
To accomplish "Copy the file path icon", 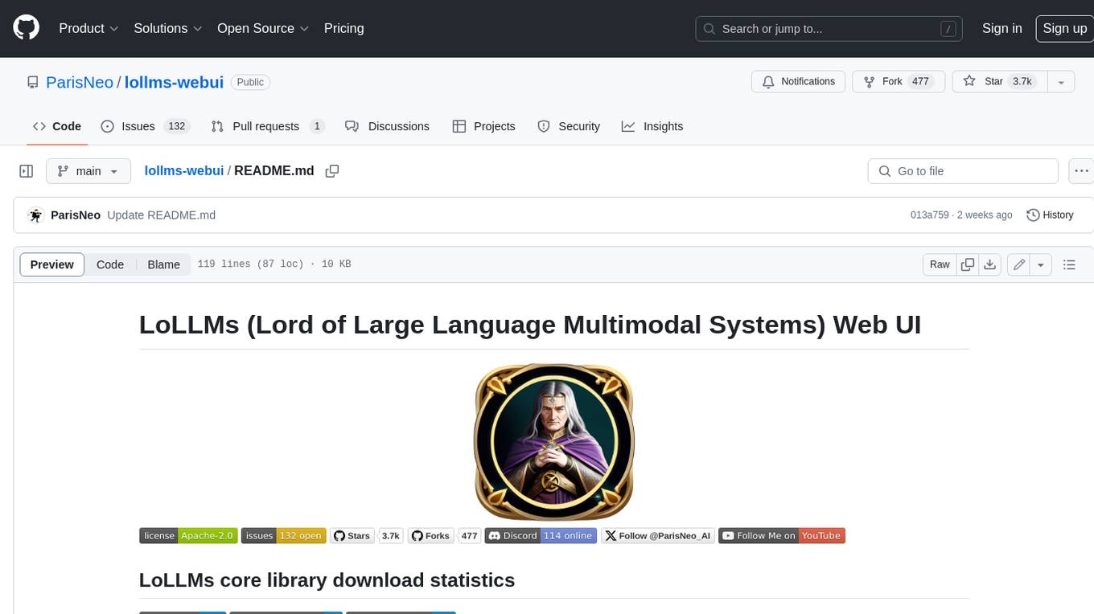I will click(x=332, y=171).
